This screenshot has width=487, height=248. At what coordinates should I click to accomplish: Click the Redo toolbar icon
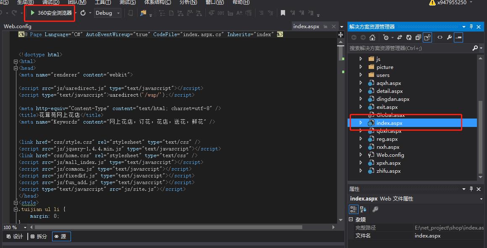pyautogui.click(x=14, y=13)
